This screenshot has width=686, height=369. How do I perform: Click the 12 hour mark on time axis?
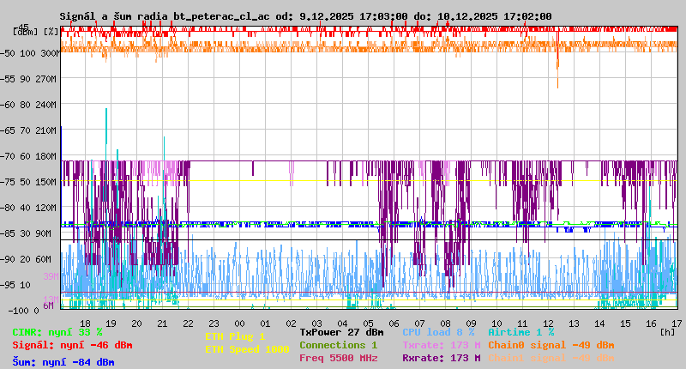click(x=549, y=323)
